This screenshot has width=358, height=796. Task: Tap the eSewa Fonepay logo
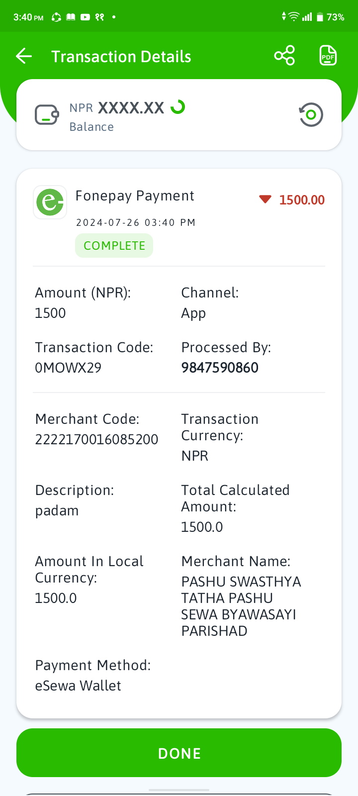click(x=50, y=202)
